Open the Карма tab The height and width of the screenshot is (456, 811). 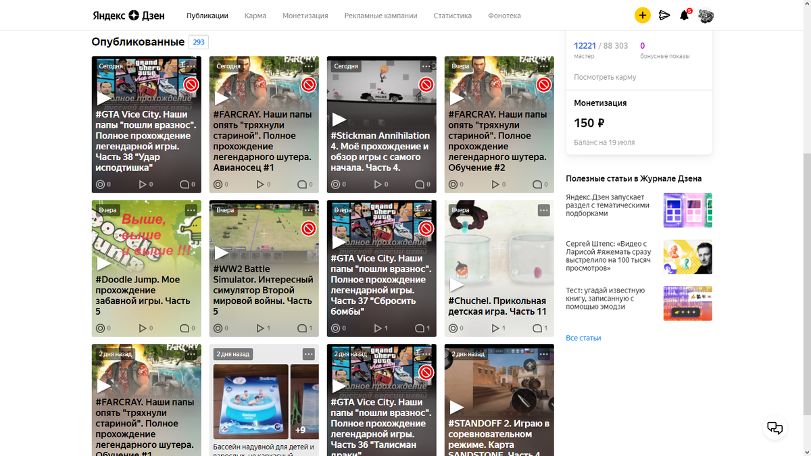click(255, 16)
